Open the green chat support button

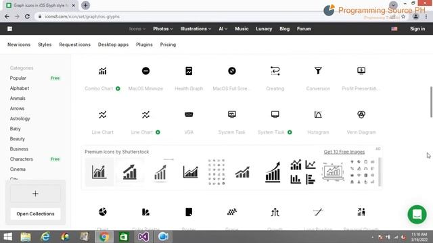pyautogui.click(x=417, y=215)
